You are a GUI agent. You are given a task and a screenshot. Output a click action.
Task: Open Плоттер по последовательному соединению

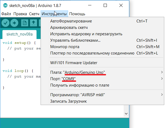102,53
